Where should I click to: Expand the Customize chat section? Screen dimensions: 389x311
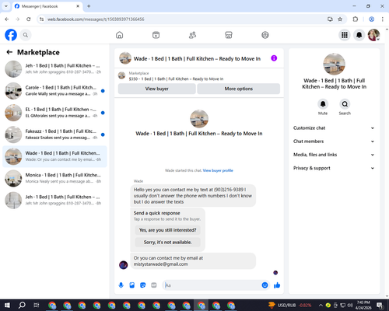[334, 128]
